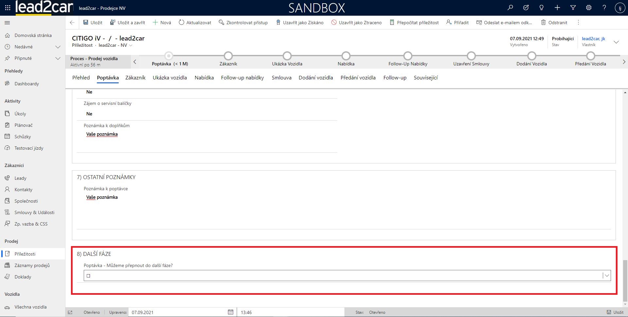Image resolution: width=628 pixels, height=317 pixels.
Task: Open the Follow-up nabídky tab
Action: coord(242,78)
